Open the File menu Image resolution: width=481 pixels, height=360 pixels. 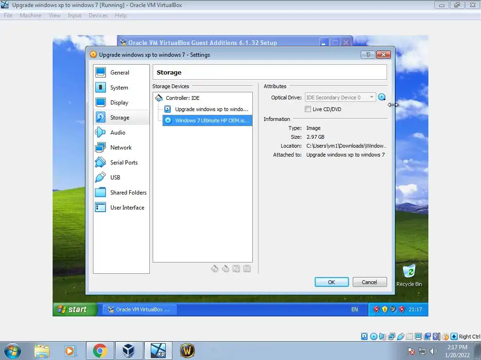coord(8,15)
